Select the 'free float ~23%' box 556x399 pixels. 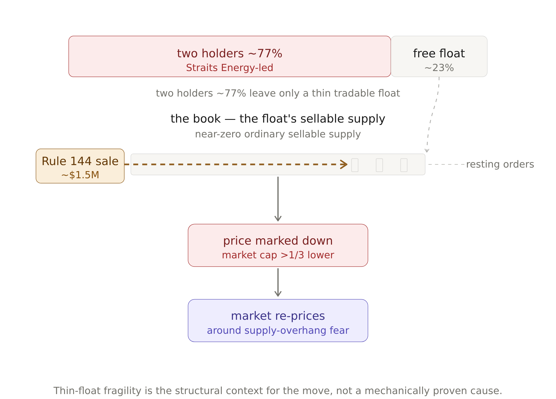(x=439, y=56)
